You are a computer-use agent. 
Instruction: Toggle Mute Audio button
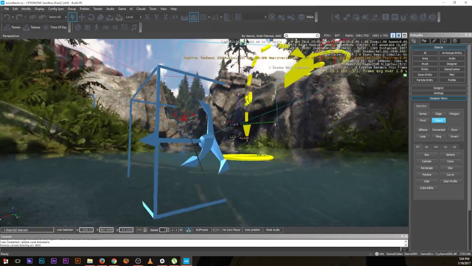click(273, 230)
